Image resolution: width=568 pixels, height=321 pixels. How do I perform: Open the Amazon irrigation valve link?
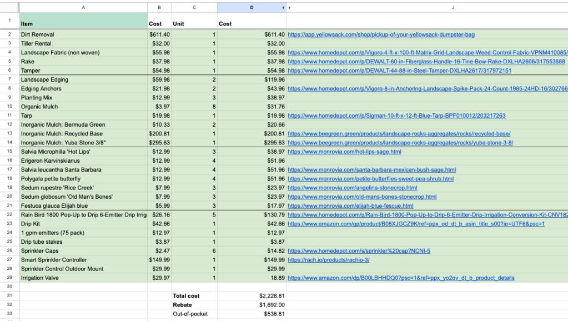(401, 278)
